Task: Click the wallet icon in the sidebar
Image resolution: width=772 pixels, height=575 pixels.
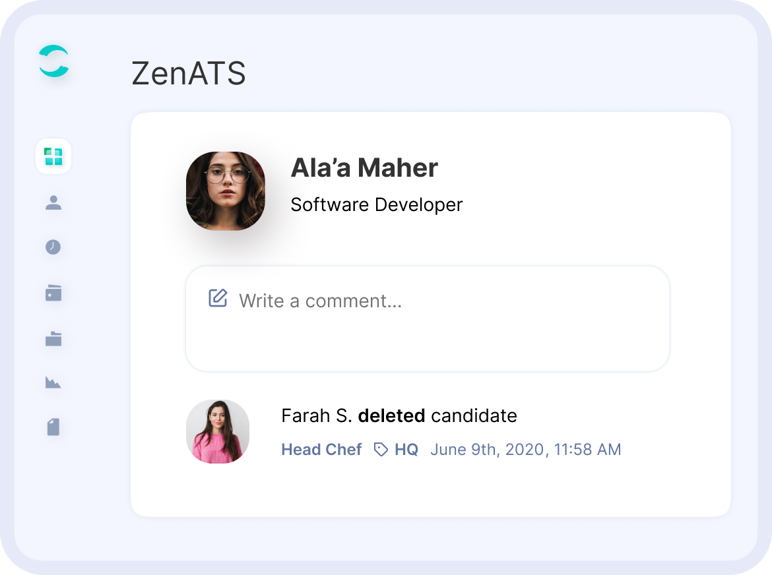Action: tap(53, 292)
